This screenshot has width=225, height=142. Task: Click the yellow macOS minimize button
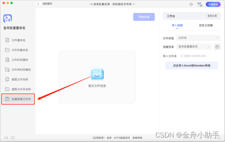[x=8, y=3]
